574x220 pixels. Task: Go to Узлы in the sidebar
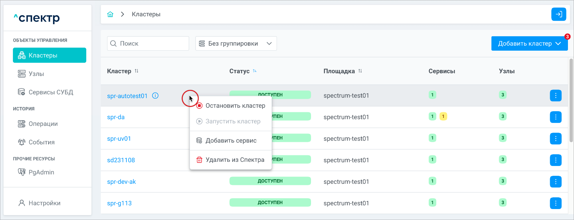click(x=36, y=74)
